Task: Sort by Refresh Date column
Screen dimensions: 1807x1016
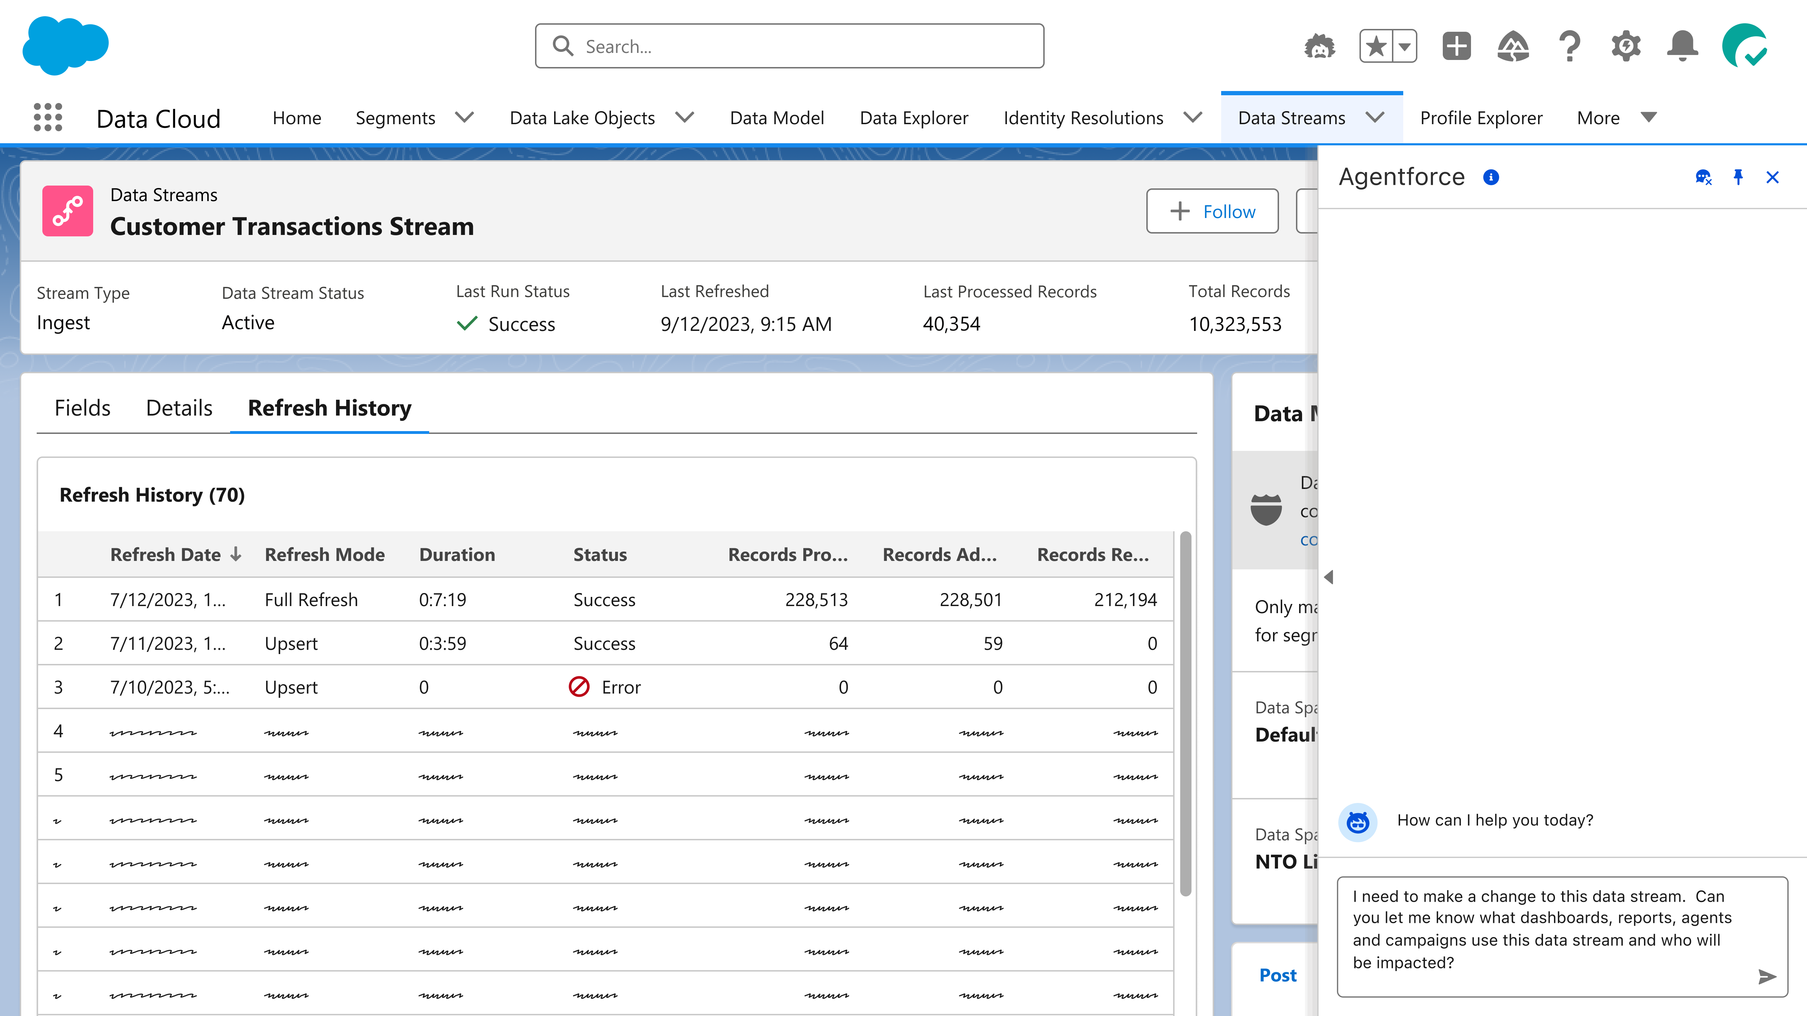Action: click(x=166, y=555)
